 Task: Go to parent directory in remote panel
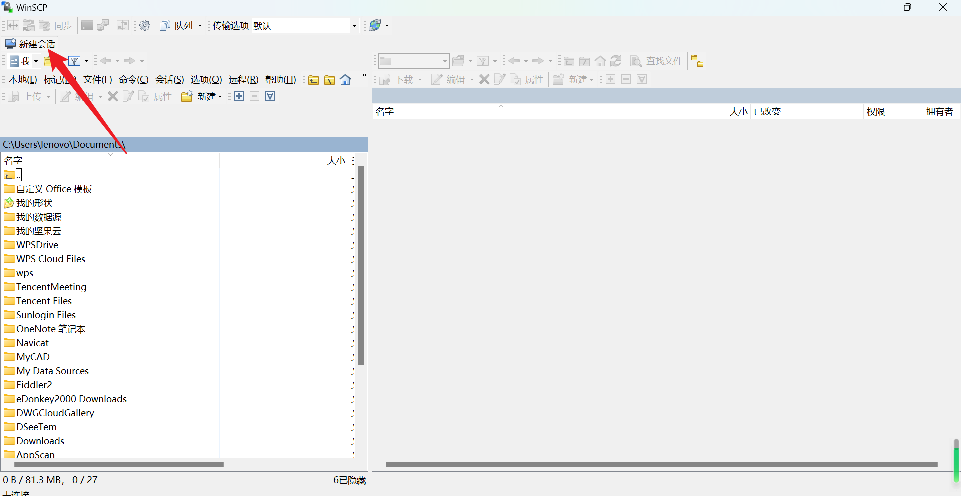coord(569,61)
